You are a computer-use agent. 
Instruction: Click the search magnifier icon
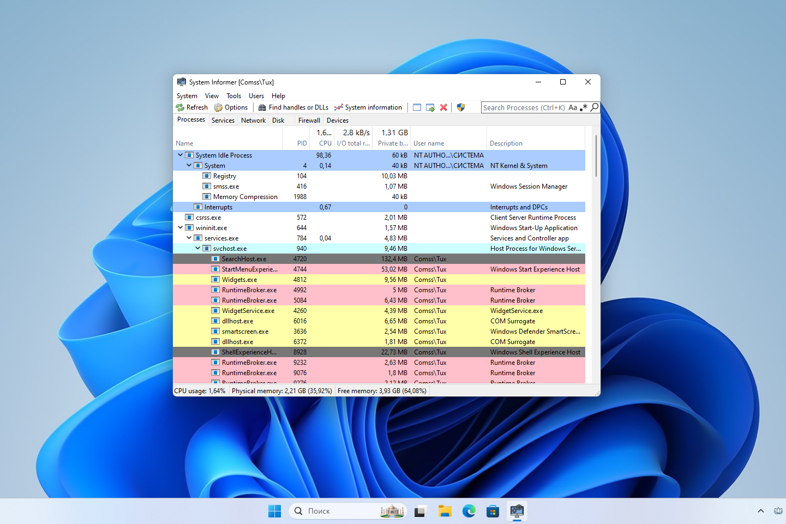[595, 107]
